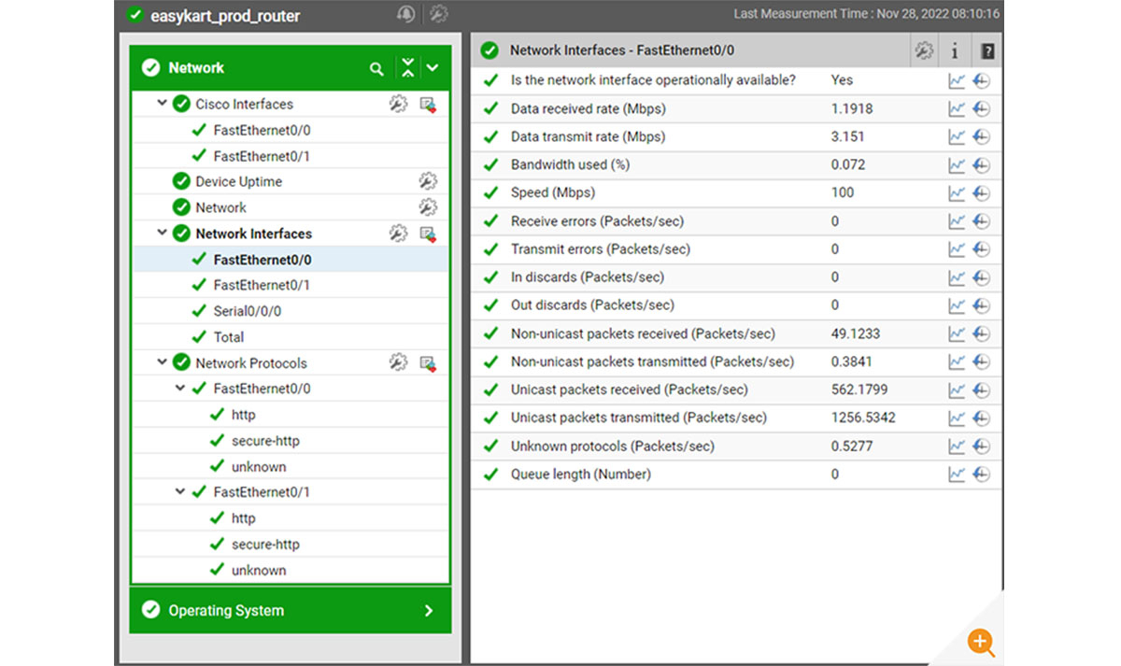
Task: Click the Unicast packets transmitted value 1256.5342
Action: tap(863, 418)
